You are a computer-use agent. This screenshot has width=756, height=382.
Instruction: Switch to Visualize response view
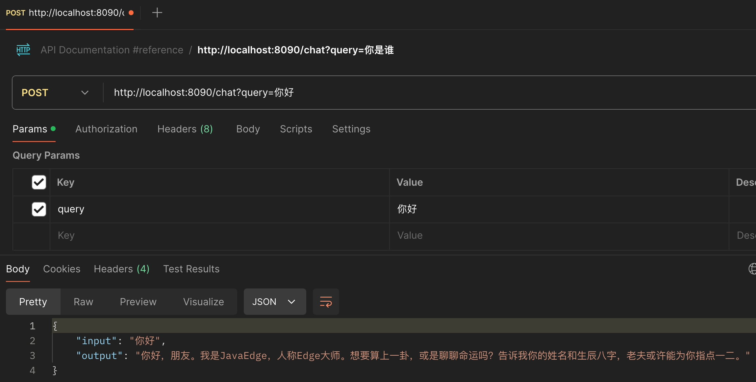click(203, 302)
